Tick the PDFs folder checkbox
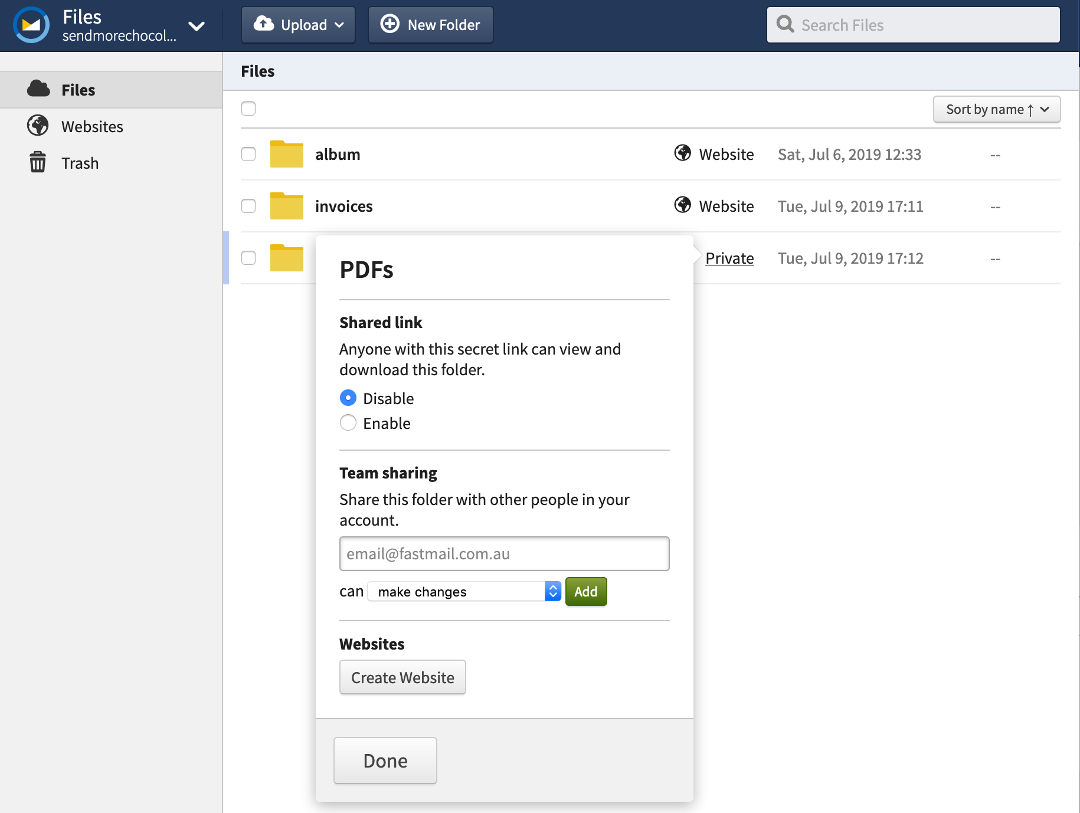Image resolution: width=1080 pixels, height=813 pixels. tap(248, 258)
